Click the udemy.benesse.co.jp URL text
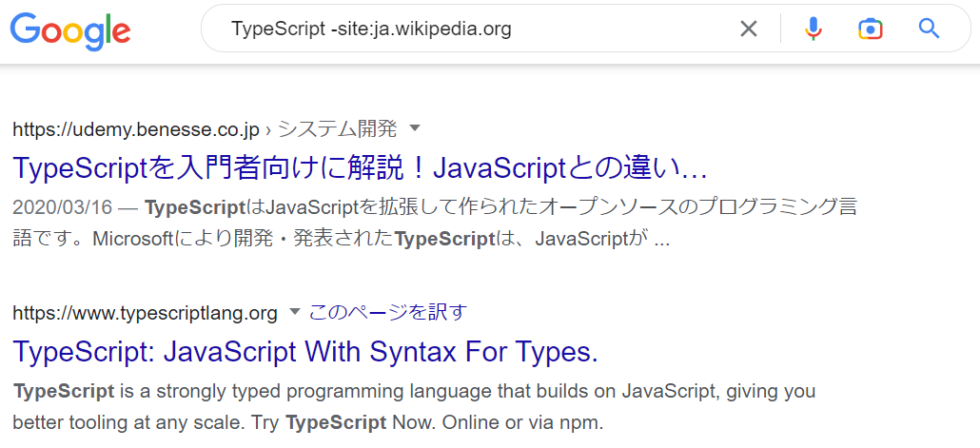Screen dimensions: 980x448 tap(136, 129)
